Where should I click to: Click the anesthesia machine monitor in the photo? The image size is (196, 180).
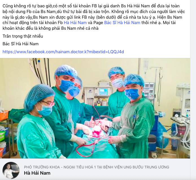103,91
